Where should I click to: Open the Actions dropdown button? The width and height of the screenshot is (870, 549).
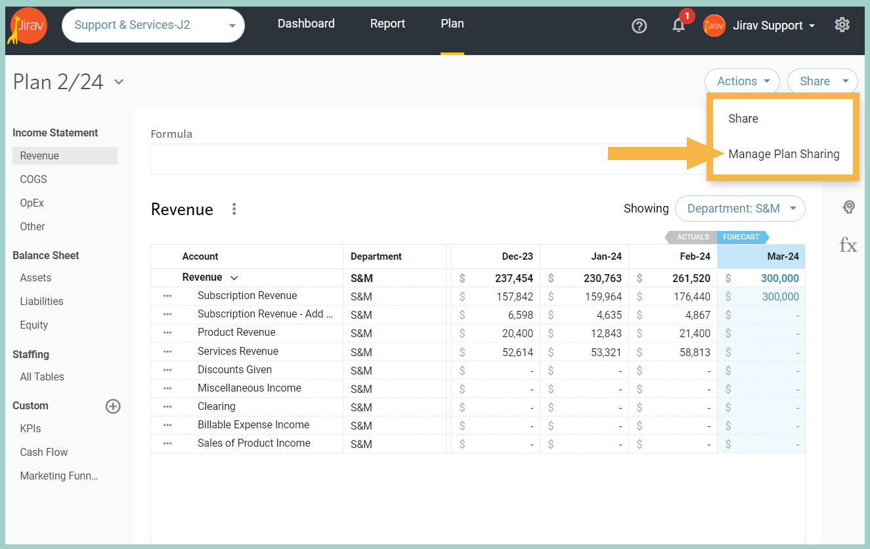(742, 81)
